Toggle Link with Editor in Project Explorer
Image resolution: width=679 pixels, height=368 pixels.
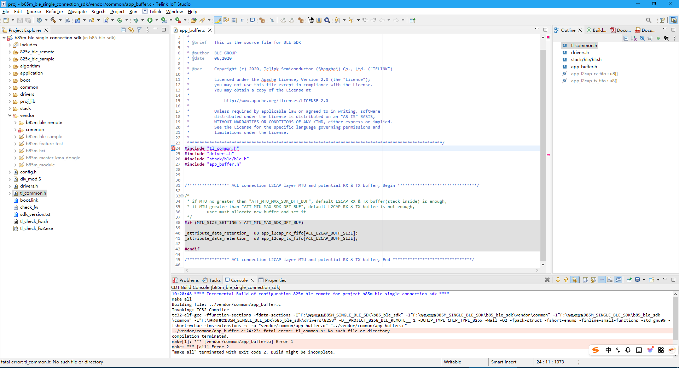(131, 30)
